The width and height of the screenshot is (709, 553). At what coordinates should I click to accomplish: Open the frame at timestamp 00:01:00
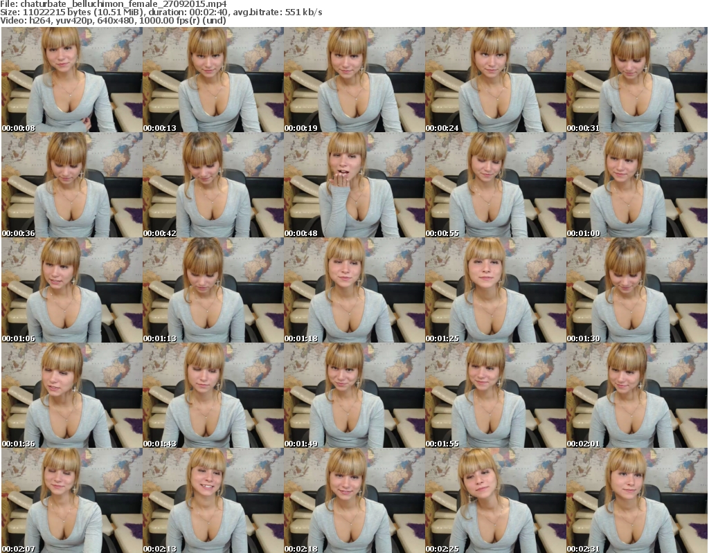(637, 185)
